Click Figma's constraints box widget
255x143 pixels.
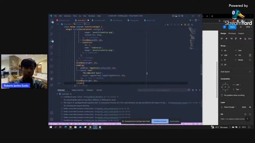pos(225,87)
